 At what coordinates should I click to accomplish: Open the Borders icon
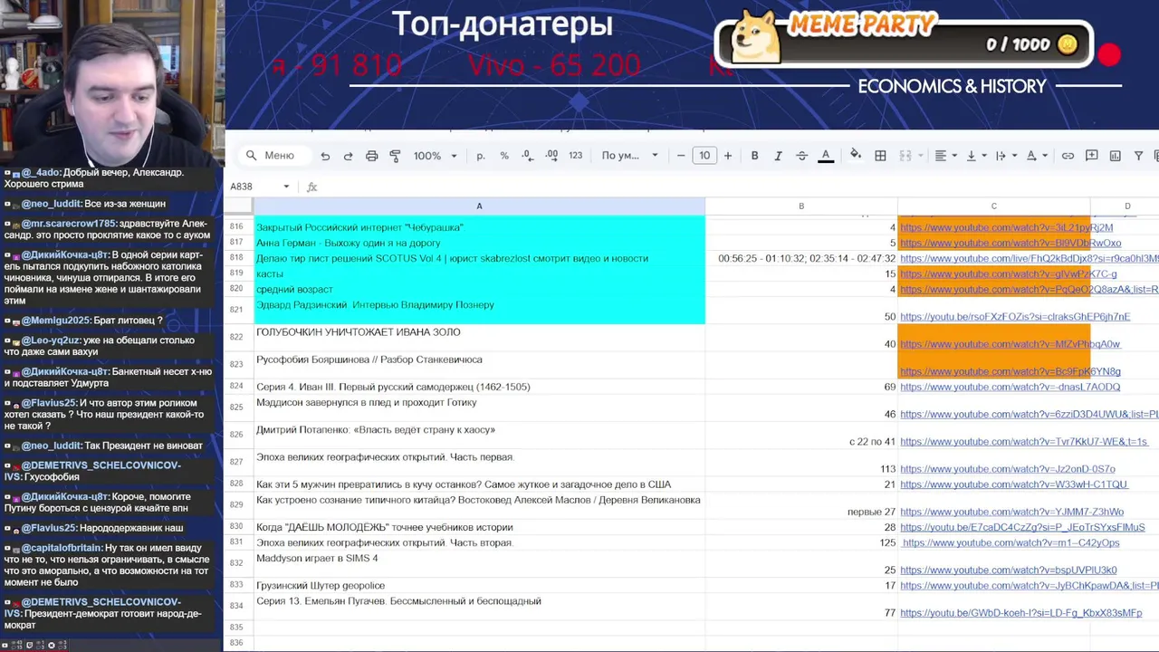(x=880, y=156)
